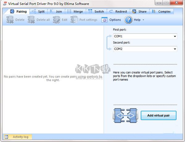Click Add virtual pair button
Viewport: 185px width, 142px height.
[158, 115]
